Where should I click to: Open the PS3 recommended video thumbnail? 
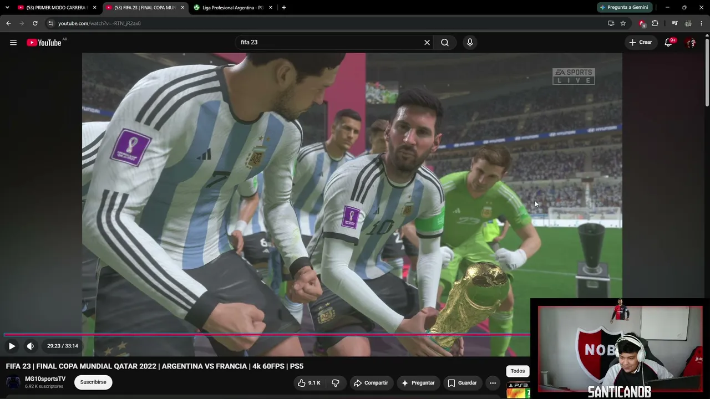click(518, 390)
